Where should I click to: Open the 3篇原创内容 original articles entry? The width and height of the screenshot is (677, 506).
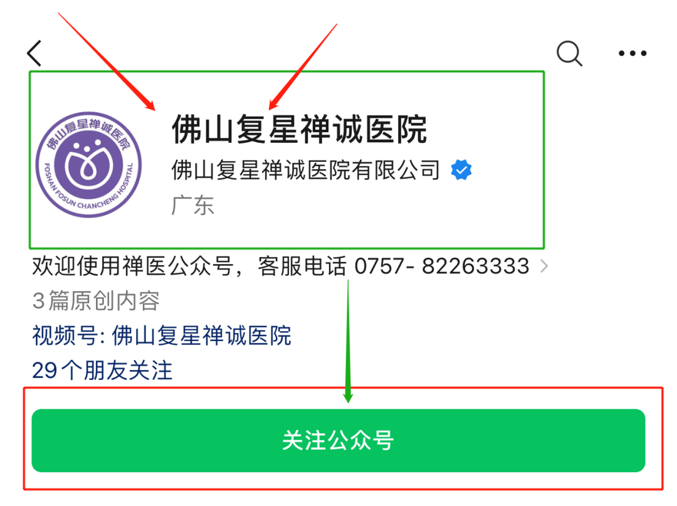pyautogui.click(x=96, y=300)
